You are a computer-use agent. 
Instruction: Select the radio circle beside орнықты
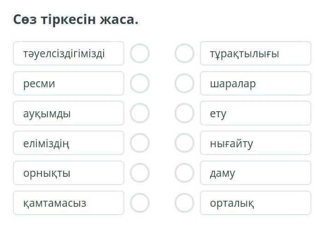coord(140,173)
